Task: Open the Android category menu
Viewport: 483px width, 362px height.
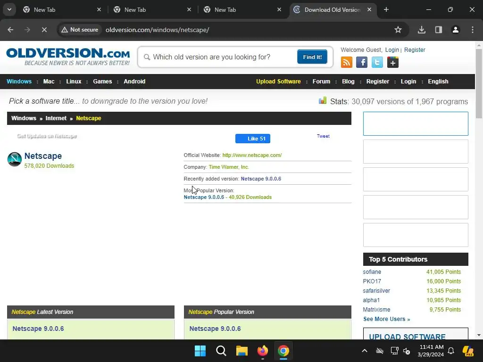Action: coord(134,82)
